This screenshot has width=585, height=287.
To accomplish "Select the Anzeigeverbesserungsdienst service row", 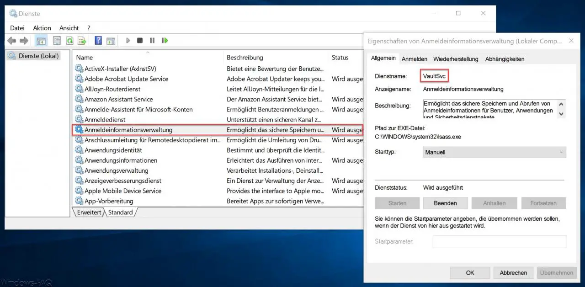I will pos(218,181).
